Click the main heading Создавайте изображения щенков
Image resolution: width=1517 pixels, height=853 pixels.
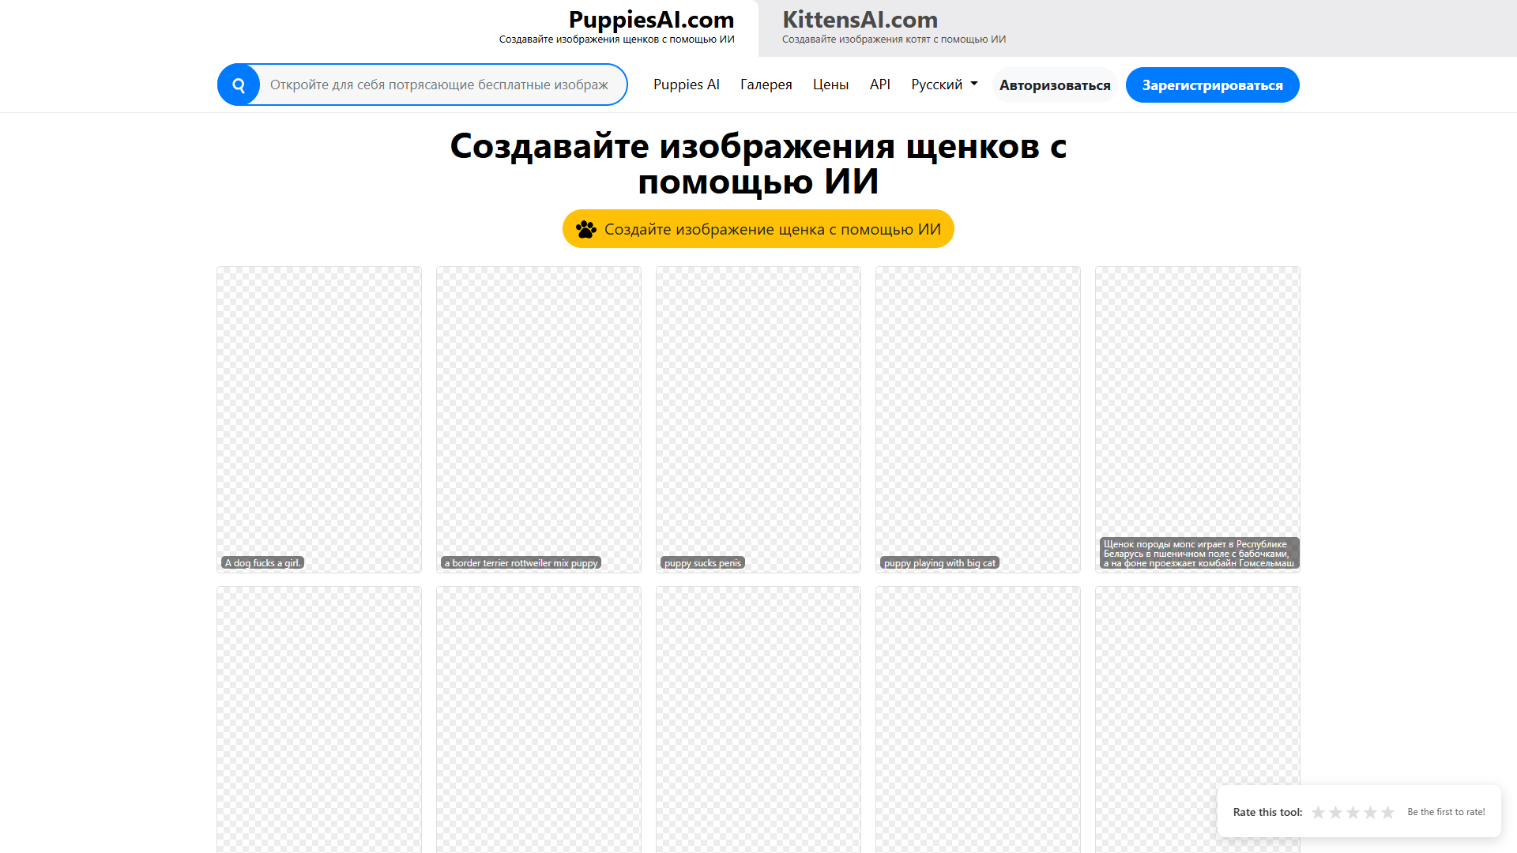(758, 164)
